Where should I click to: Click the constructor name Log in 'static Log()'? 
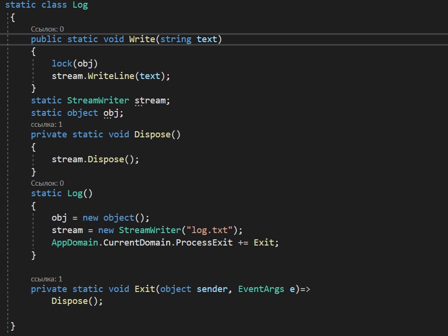[75, 193]
